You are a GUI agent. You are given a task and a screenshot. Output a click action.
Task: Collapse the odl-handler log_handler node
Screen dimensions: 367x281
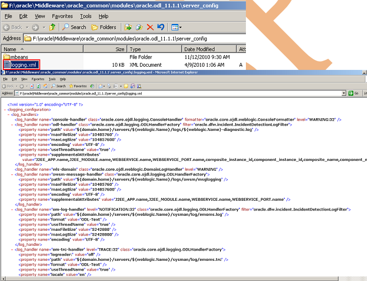coord(12,125)
